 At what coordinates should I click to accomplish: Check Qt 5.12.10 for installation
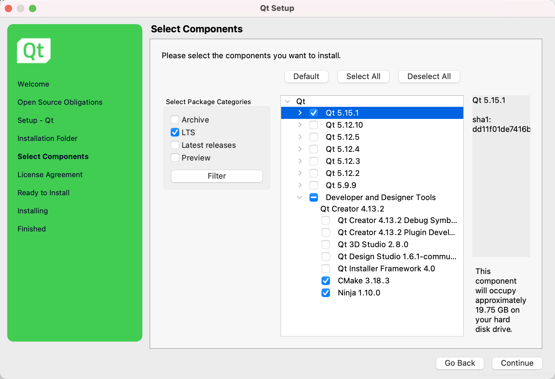pos(314,125)
